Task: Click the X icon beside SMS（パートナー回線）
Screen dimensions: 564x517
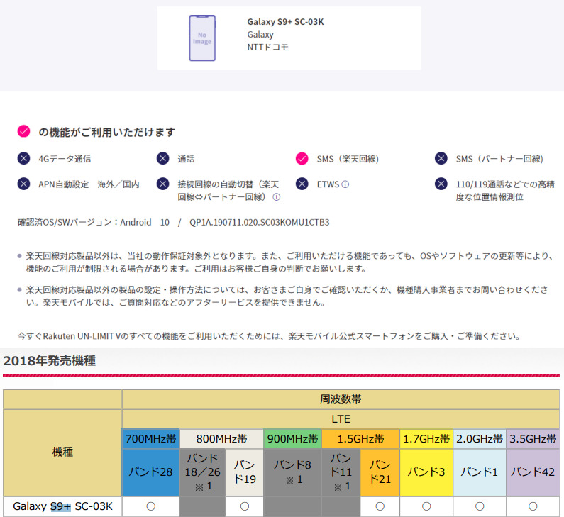Action: point(441,159)
